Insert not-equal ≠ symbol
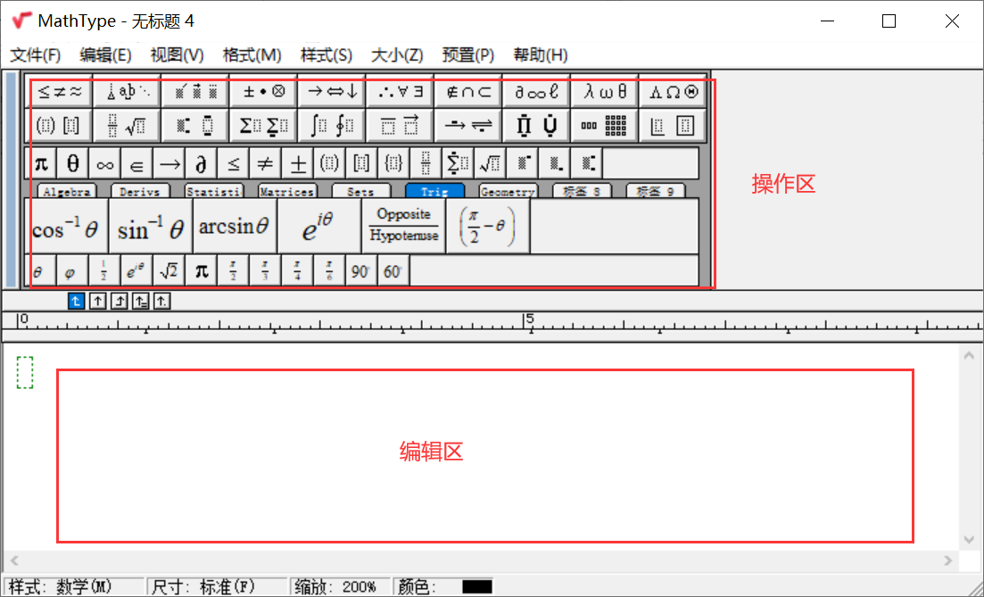 click(265, 164)
